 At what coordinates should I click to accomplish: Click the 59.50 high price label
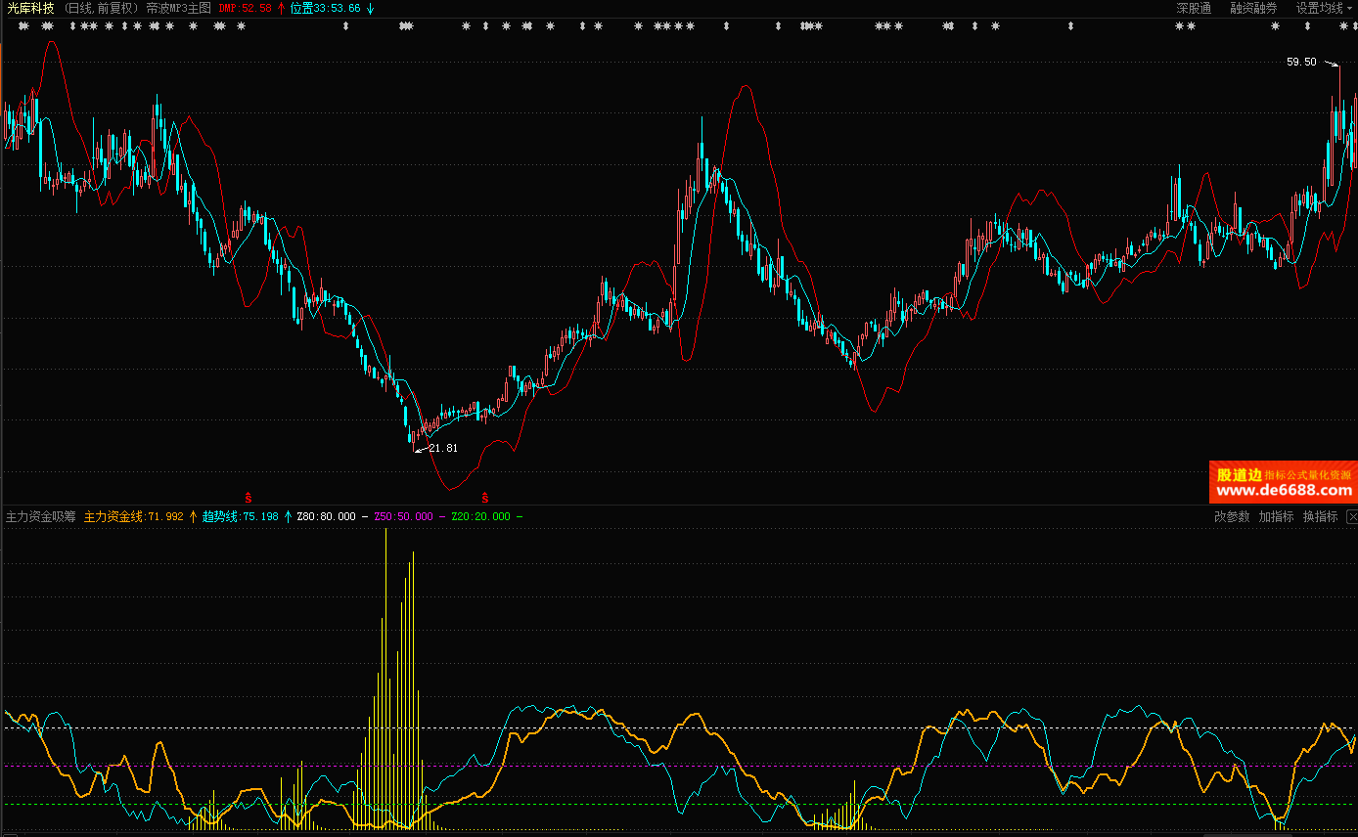[1301, 62]
